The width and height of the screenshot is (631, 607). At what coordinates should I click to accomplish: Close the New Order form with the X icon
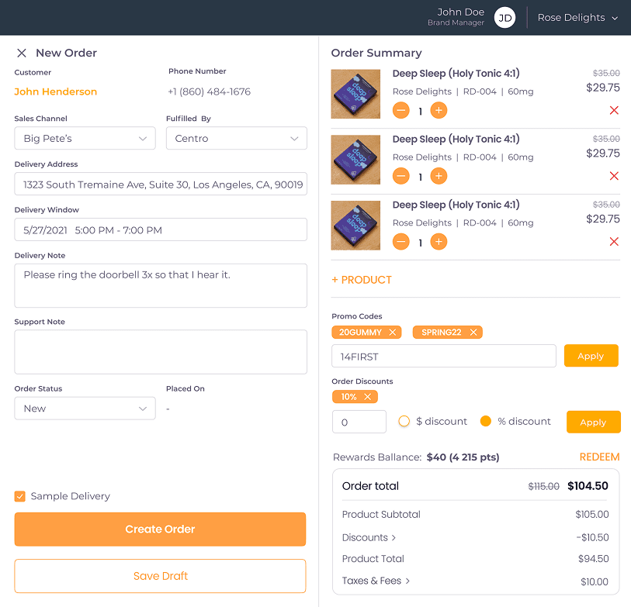(x=21, y=53)
